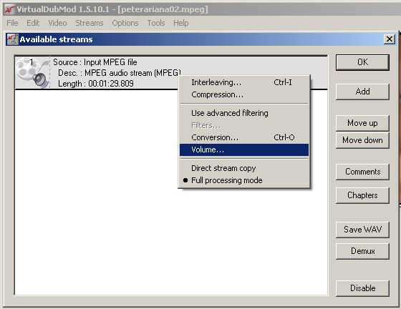Click the Demux button
Screen dimensions: 401x309
pos(362,251)
